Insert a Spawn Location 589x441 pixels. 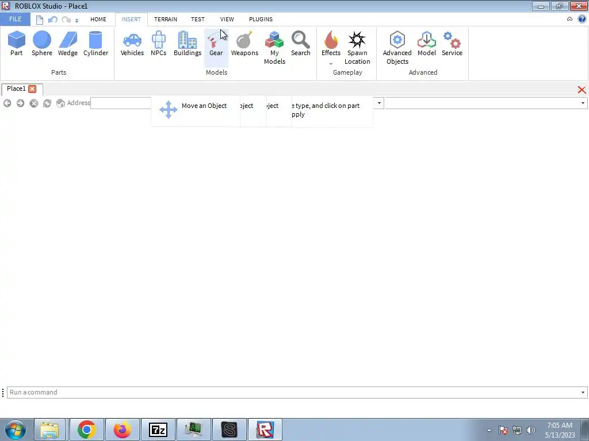(x=357, y=48)
